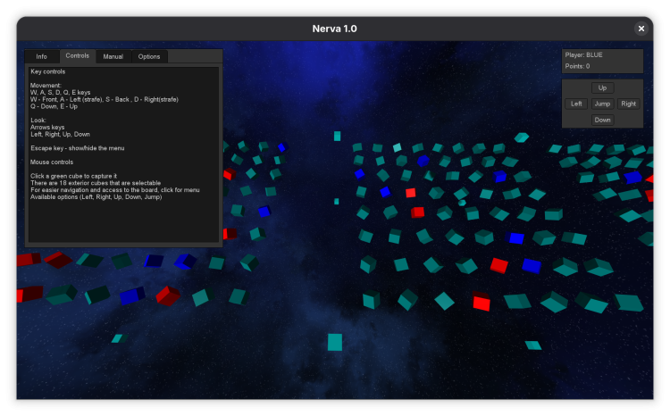
Task: Select the small teal cube at bottom left
Action: coord(117,338)
